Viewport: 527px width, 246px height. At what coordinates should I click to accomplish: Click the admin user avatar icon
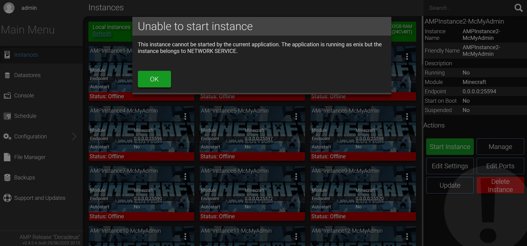9,8
